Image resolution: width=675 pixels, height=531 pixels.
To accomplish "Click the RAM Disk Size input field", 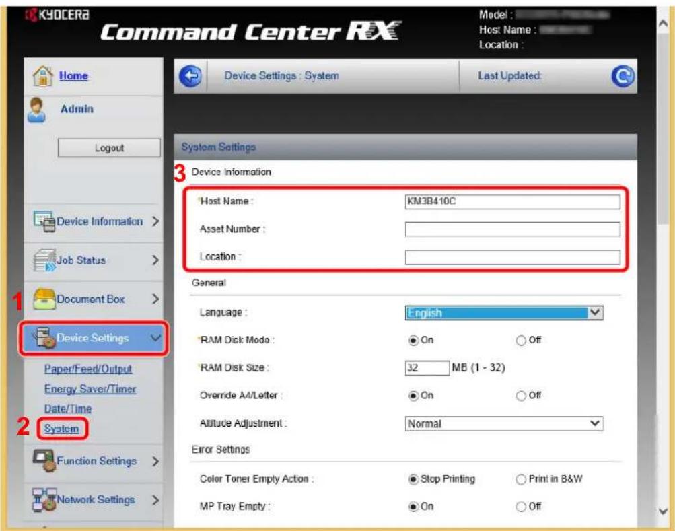I will pyautogui.click(x=427, y=367).
